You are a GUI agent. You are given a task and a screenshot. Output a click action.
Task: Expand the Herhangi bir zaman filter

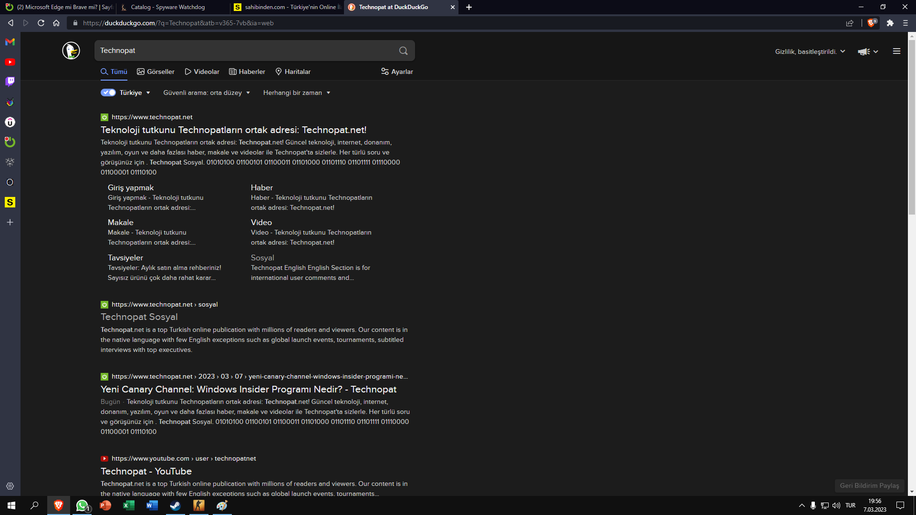click(297, 93)
